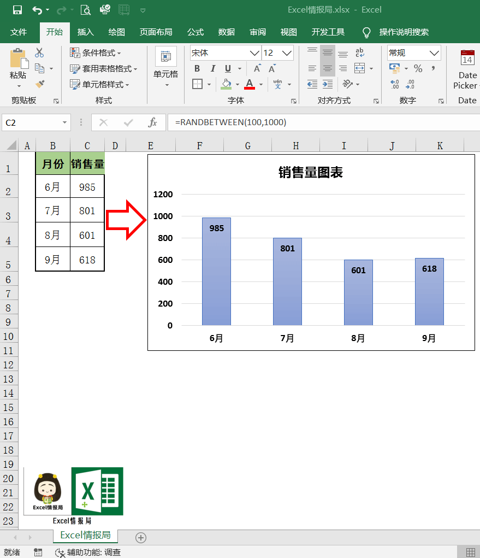480x558 pixels.
Task: Open the number format 常规 dropdown
Action: [x=434, y=53]
